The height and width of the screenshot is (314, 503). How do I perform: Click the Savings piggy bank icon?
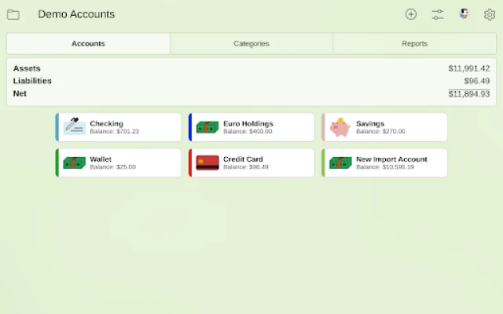(x=340, y=127)
